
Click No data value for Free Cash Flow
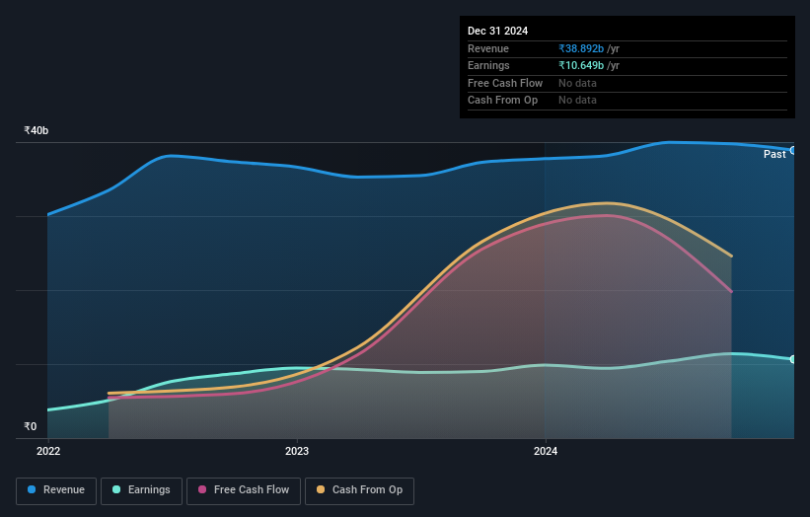(577, 83)
